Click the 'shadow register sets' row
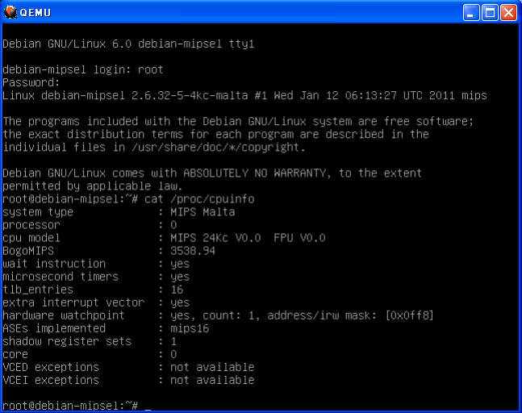 click(90, 341)
